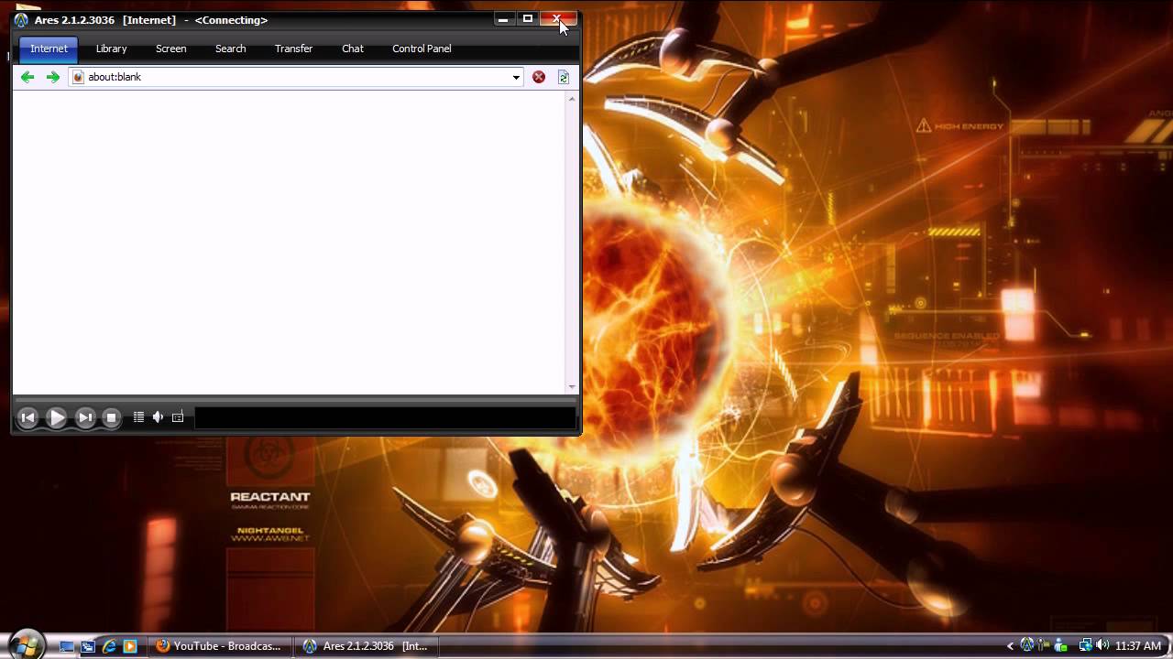This screenshot has height=659, width=1173.
Task: Stop page loading with the red X icon
Action: pos(539,77)
